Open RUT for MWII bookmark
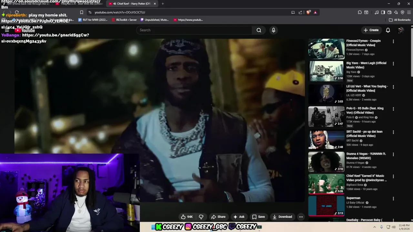413x232 pixels. 93,20
